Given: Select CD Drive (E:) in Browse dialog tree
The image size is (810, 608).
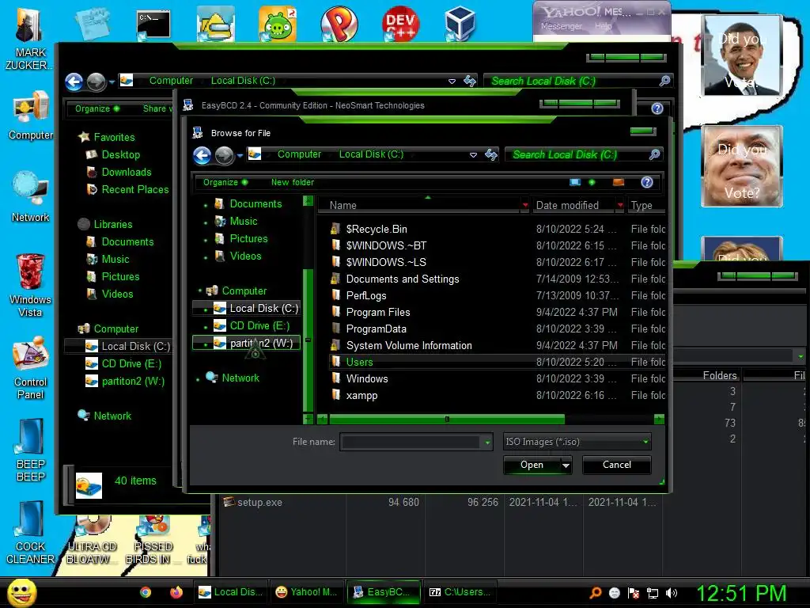Looking at the screenshot, I should click(259, 325).
